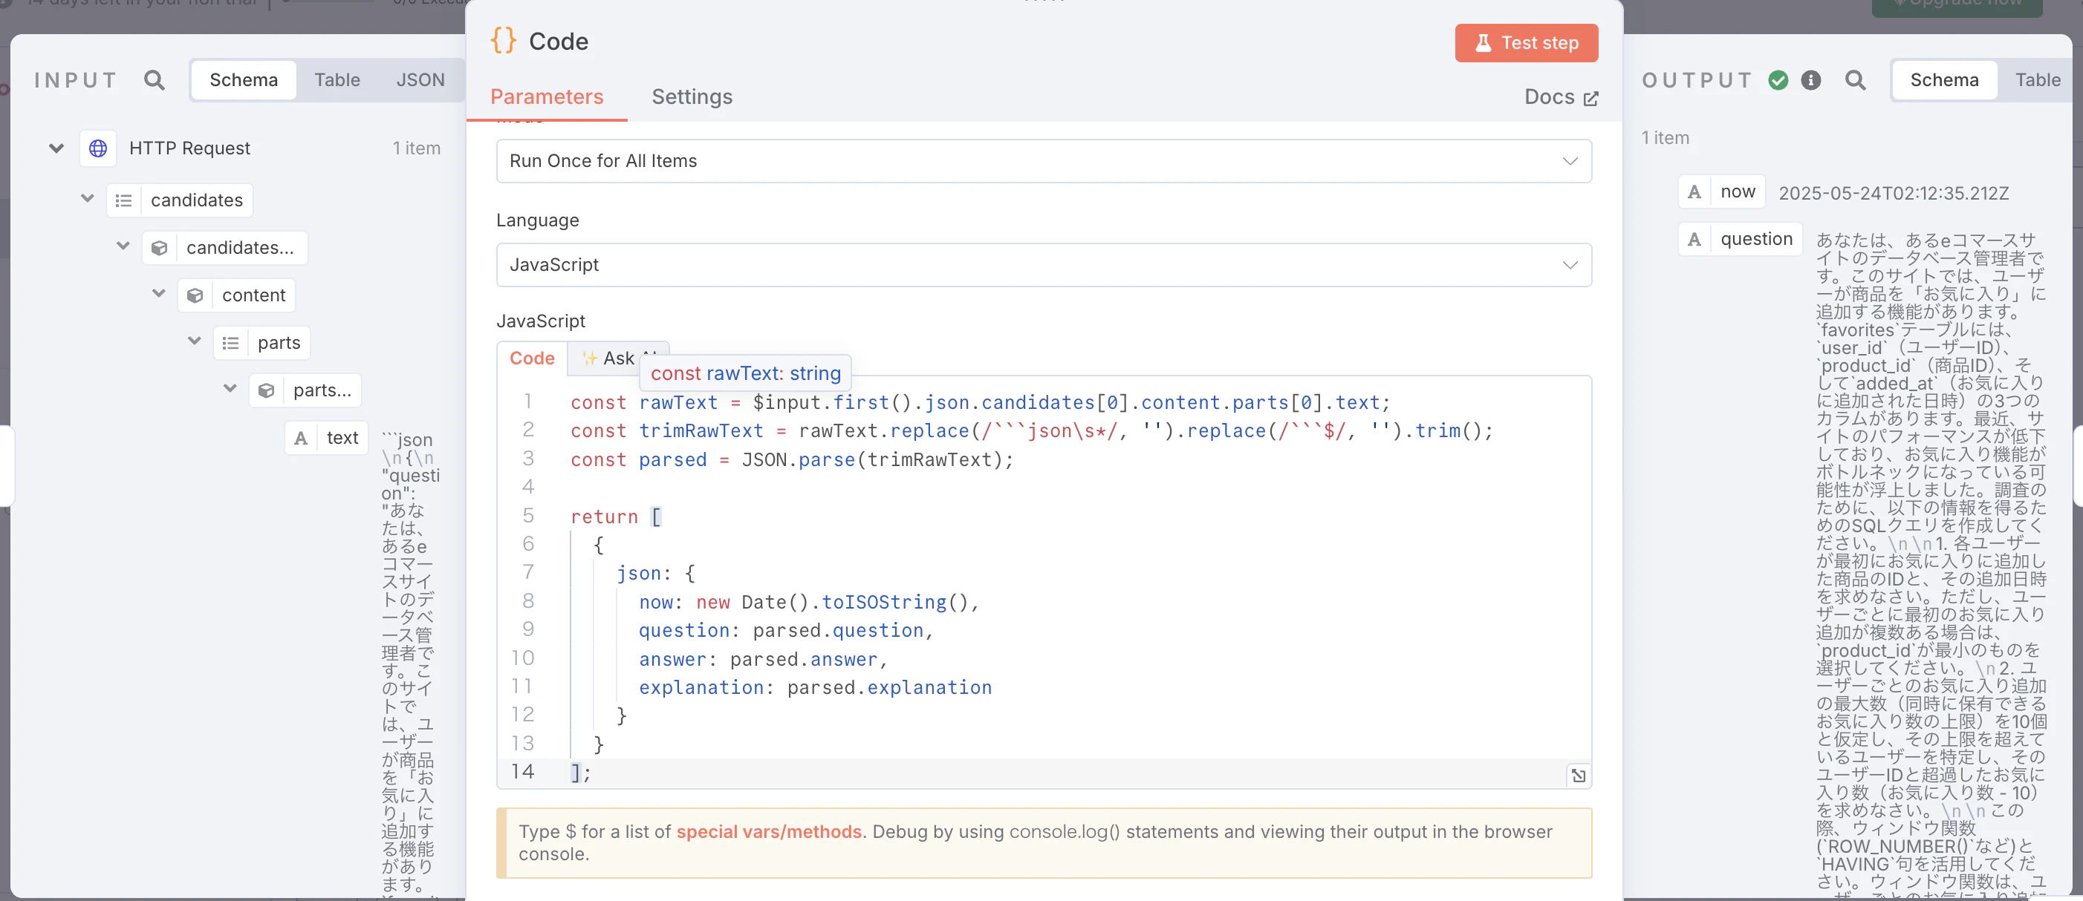Click the search icon in the OUTPUT panel

[1855, 80]
